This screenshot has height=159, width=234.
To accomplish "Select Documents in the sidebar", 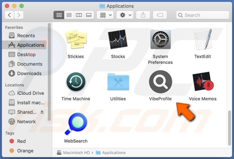I will tap(25, 64).
